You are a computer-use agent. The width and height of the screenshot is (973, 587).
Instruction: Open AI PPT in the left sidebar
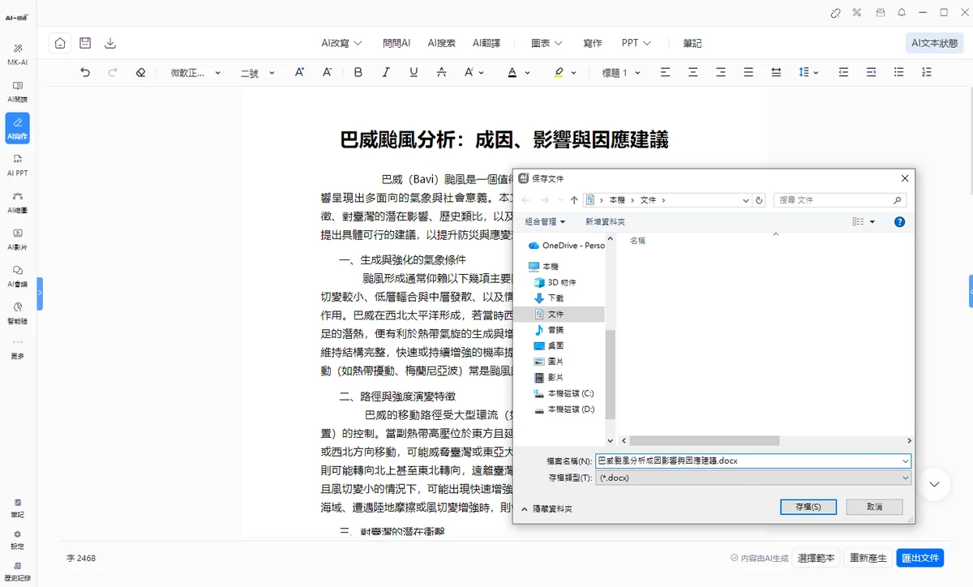tap(18, 165)
